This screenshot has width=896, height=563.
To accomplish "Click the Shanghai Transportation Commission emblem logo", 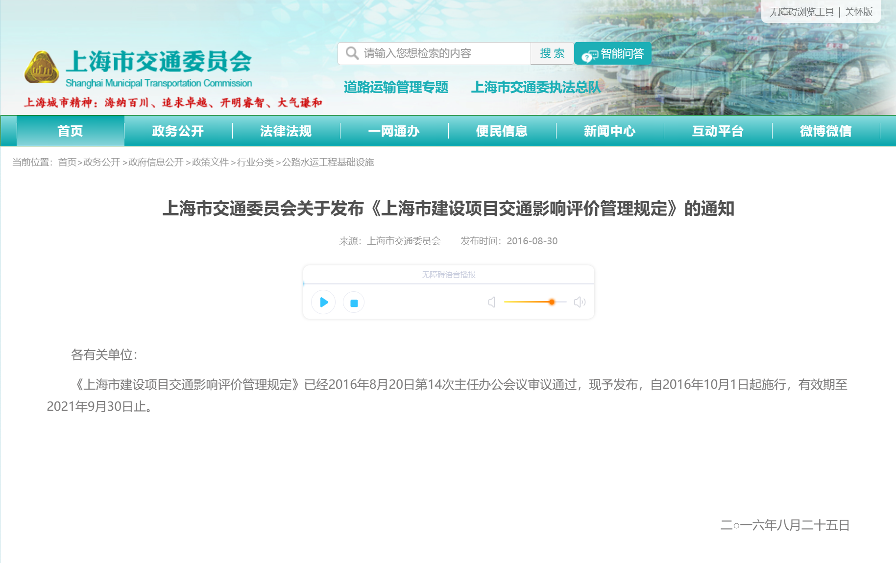I will pyautogui.click(x=42, y=67).
